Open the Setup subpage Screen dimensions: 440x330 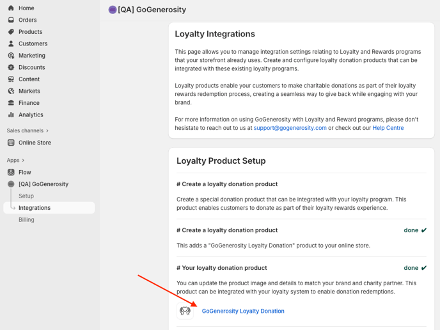pyautogui.click(x=26, y=196)
